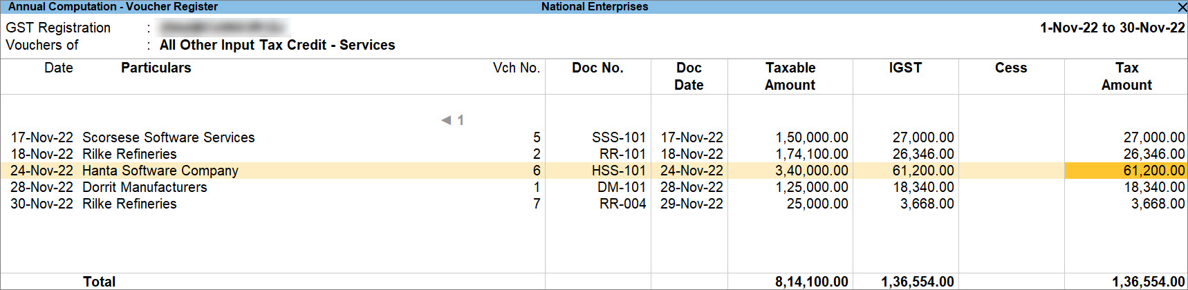Viewport: 1188px width, 290px height.
Task: Click total taxable amount 8,14,100.00
Action: [812, 282]
